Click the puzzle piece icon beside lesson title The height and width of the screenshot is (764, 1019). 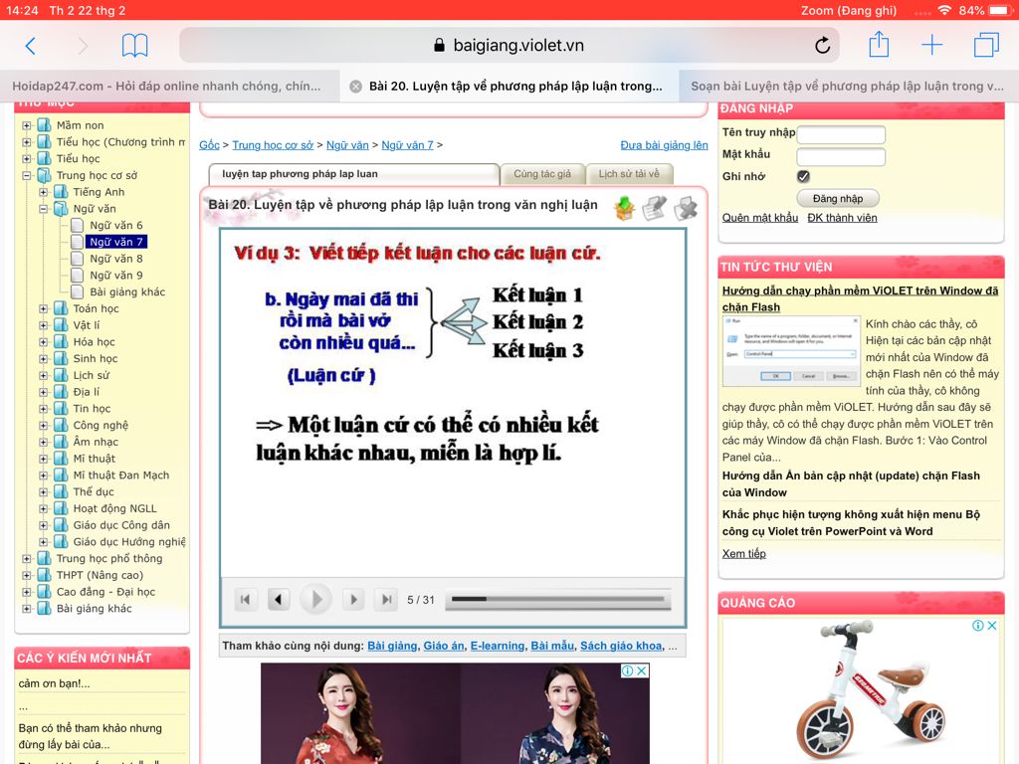pyautogui.click(x=685, y=208)
